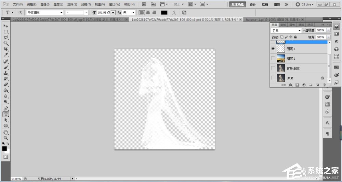Open the anti-aliasing method dropdown
Image resolution: width=342 pixels, height=182 pixels.
pos(133,13)
